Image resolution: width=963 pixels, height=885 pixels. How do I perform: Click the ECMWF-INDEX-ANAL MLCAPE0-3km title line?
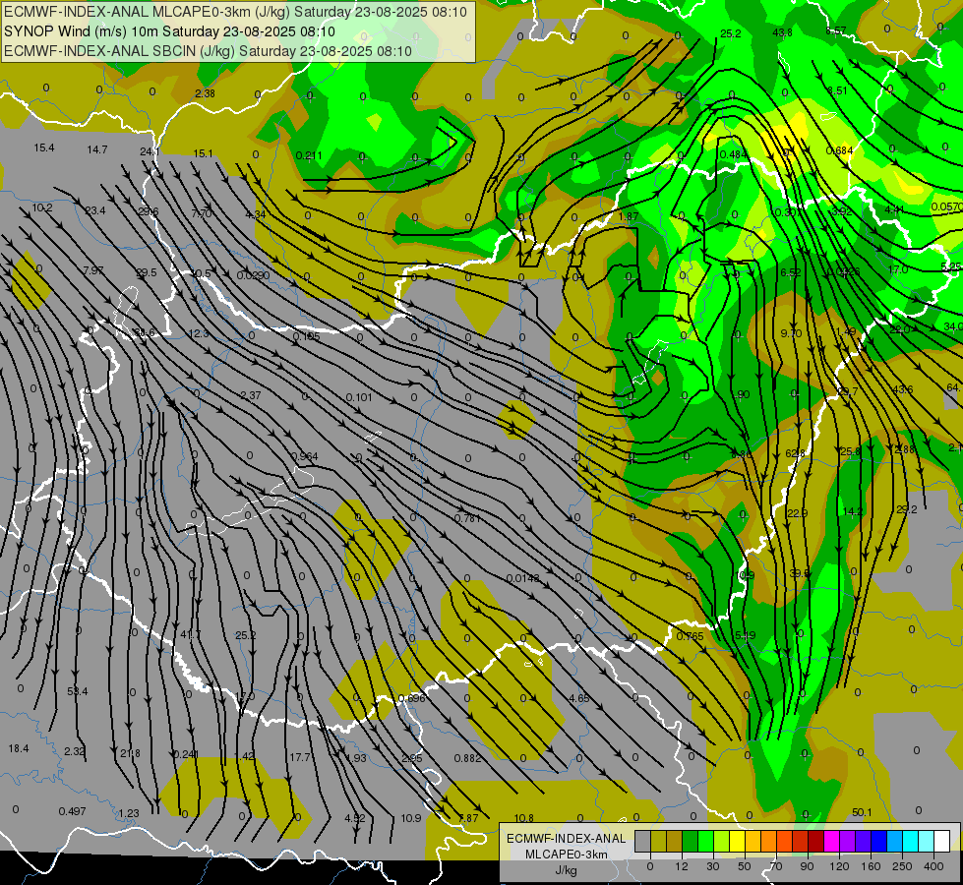pos(235,12)
